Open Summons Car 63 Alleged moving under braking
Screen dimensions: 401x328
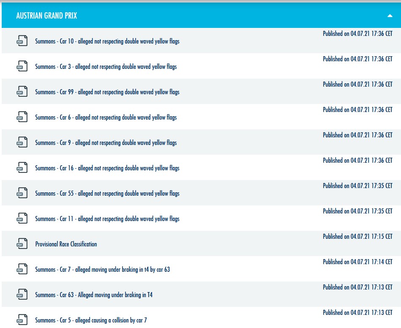(x=94, y=295)
